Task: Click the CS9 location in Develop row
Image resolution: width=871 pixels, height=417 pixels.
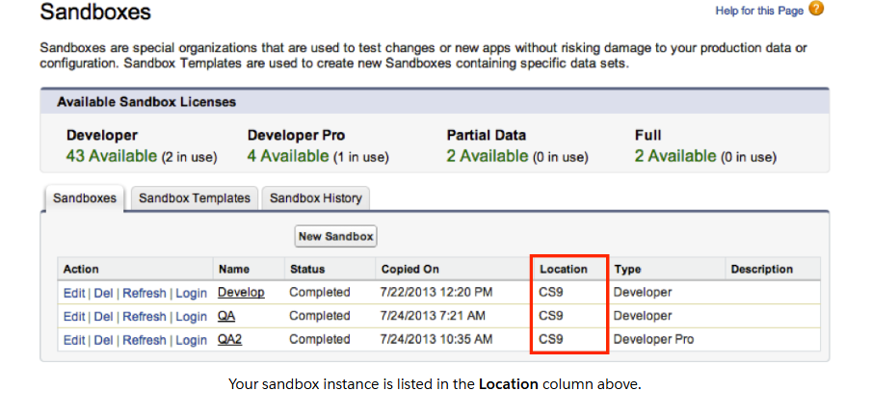Action: coord(551,292)
